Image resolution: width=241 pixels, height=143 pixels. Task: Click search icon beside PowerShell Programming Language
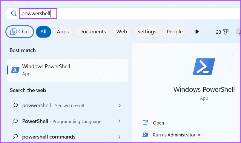15,121
